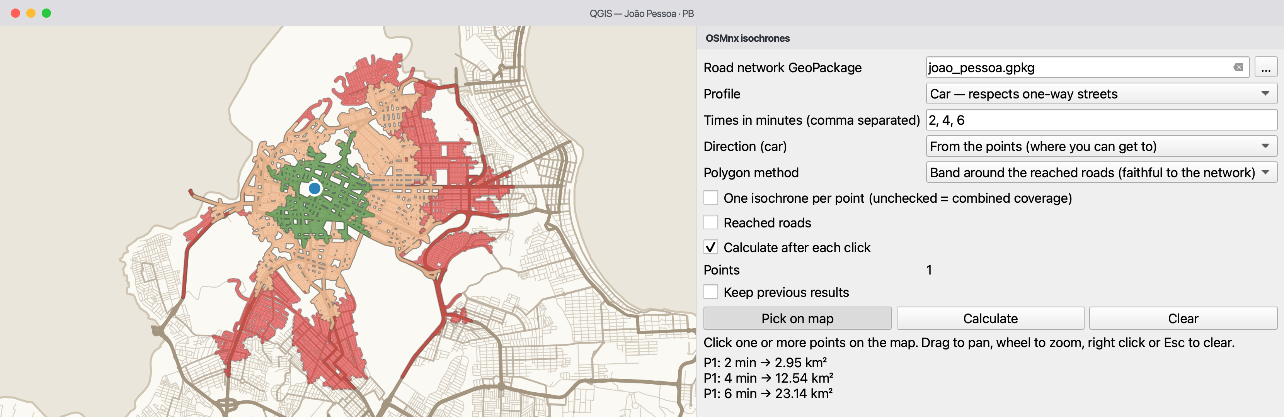Focus the Times in minutes field

(1102, 120)
